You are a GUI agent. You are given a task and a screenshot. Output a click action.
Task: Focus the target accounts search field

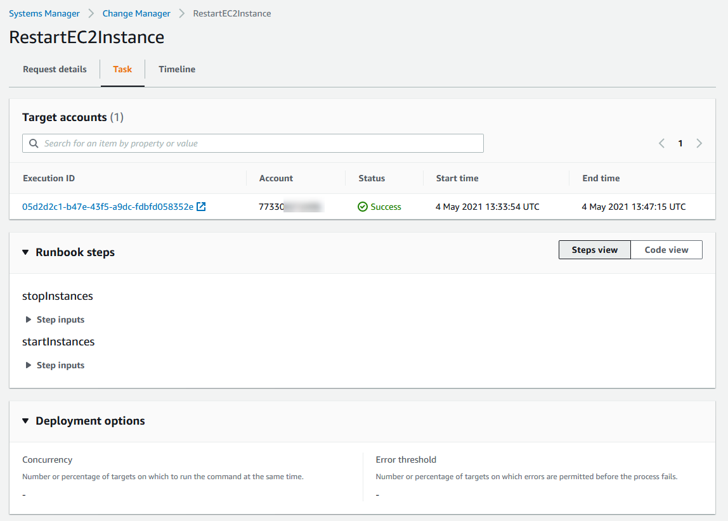pyautogui.click(x=253, y=143)
